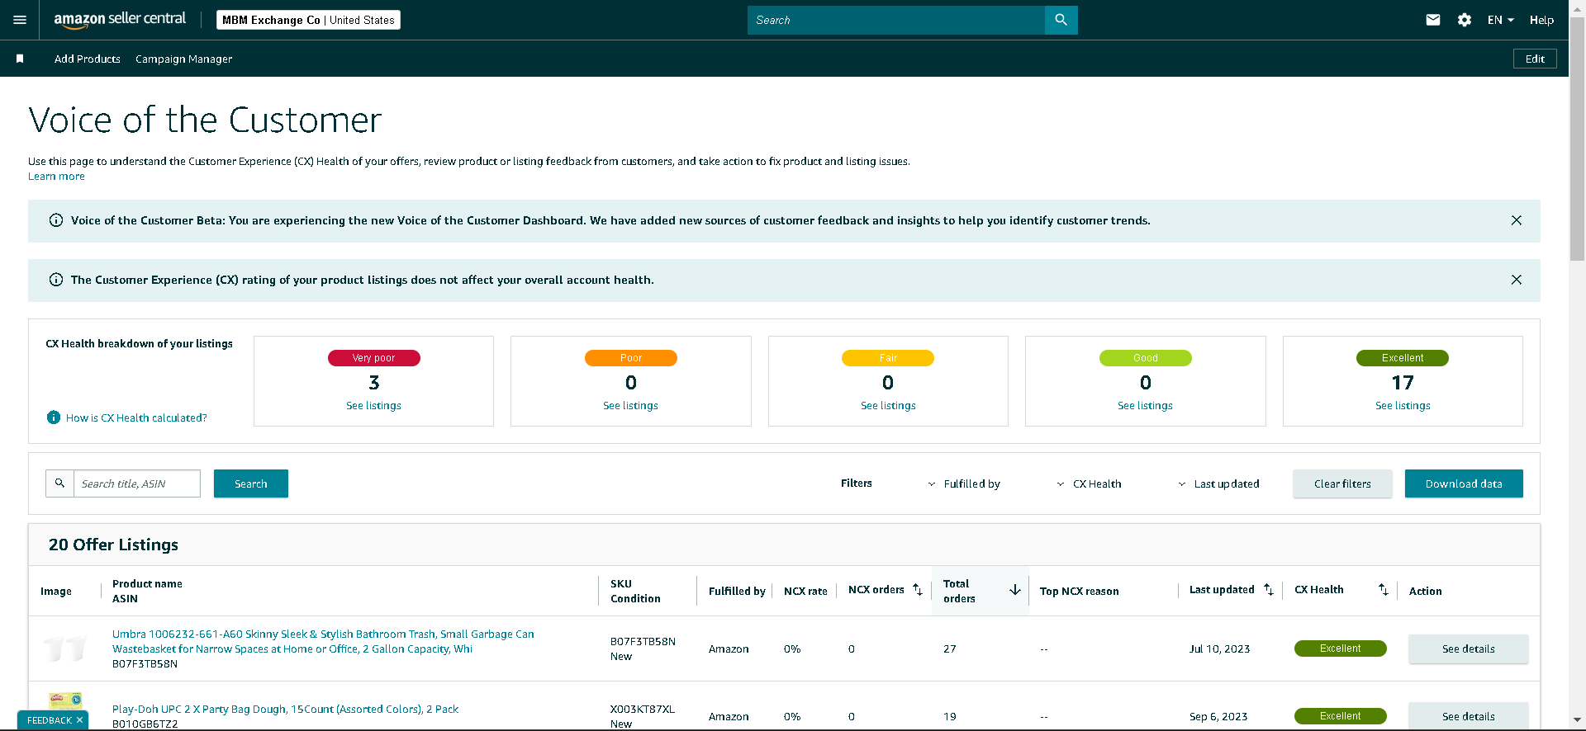Click the Product name column header
This screenshot has height=731, width=1586.
pos(147,583)
